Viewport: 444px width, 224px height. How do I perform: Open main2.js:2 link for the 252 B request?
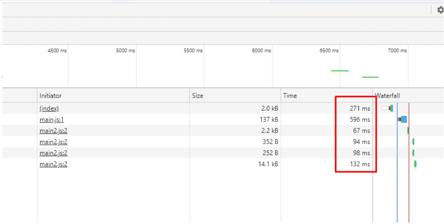point(54,153)
